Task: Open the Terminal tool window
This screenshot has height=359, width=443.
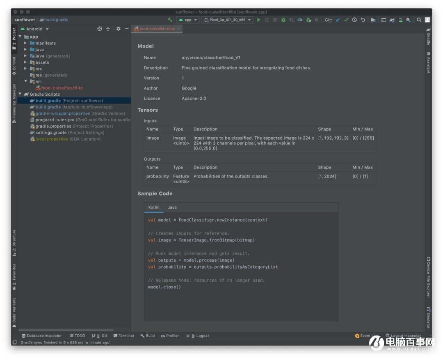Action: (123, 336)
